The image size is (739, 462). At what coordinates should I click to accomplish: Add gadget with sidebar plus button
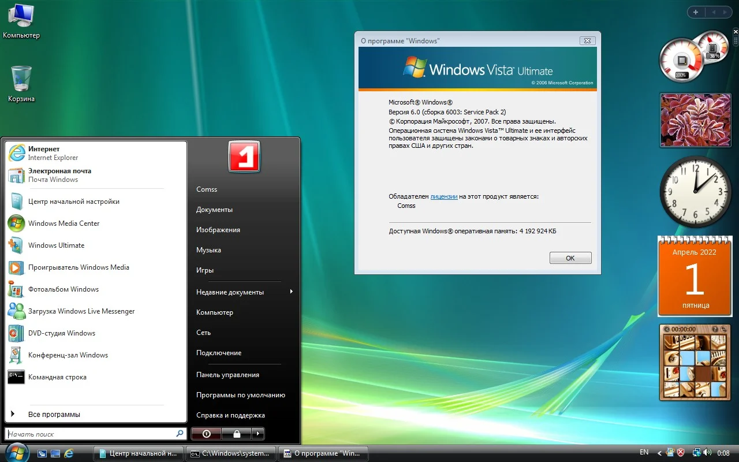pos(696,12)
